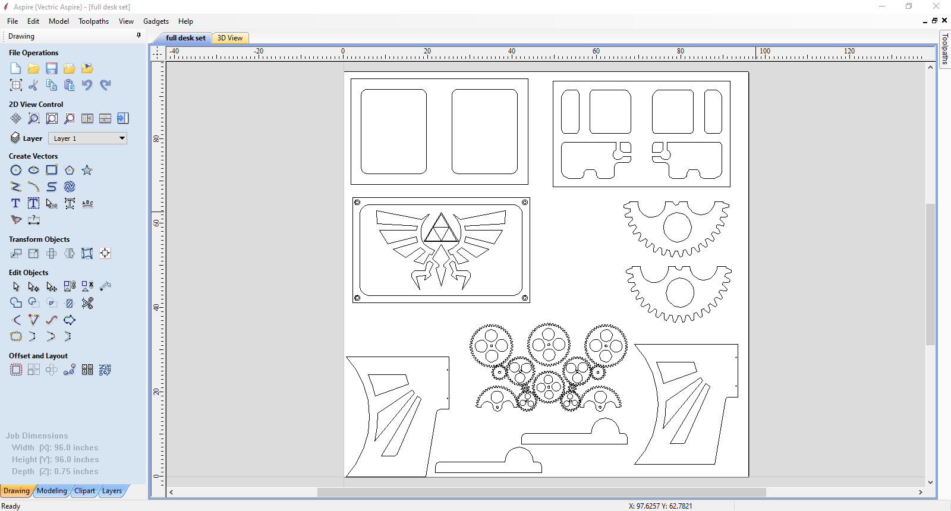Open the Move Objects transform tool
Image resolution: width=951 pixels, height=511 pixels.
tap(16, 253)
